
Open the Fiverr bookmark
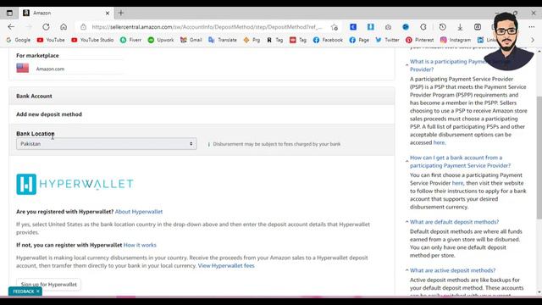click(x=130, y=40)
